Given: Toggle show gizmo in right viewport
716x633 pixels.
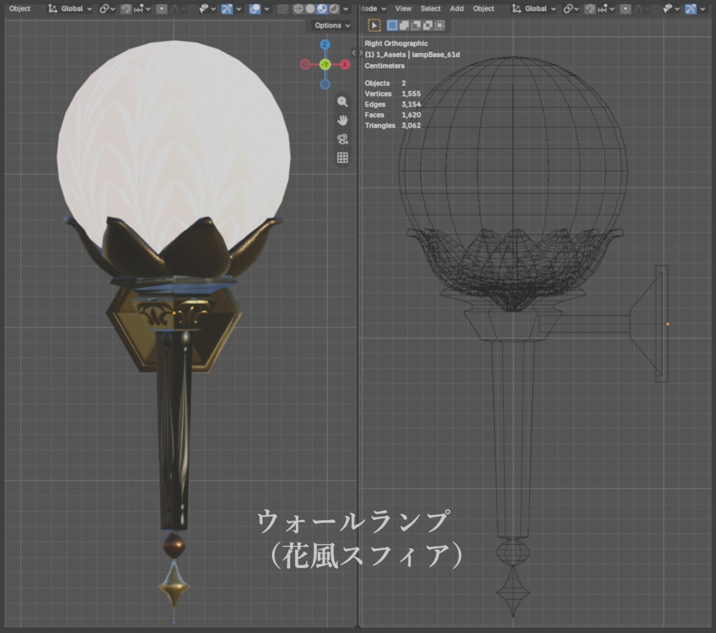Looking at the screenshot, I should point(691,8).
